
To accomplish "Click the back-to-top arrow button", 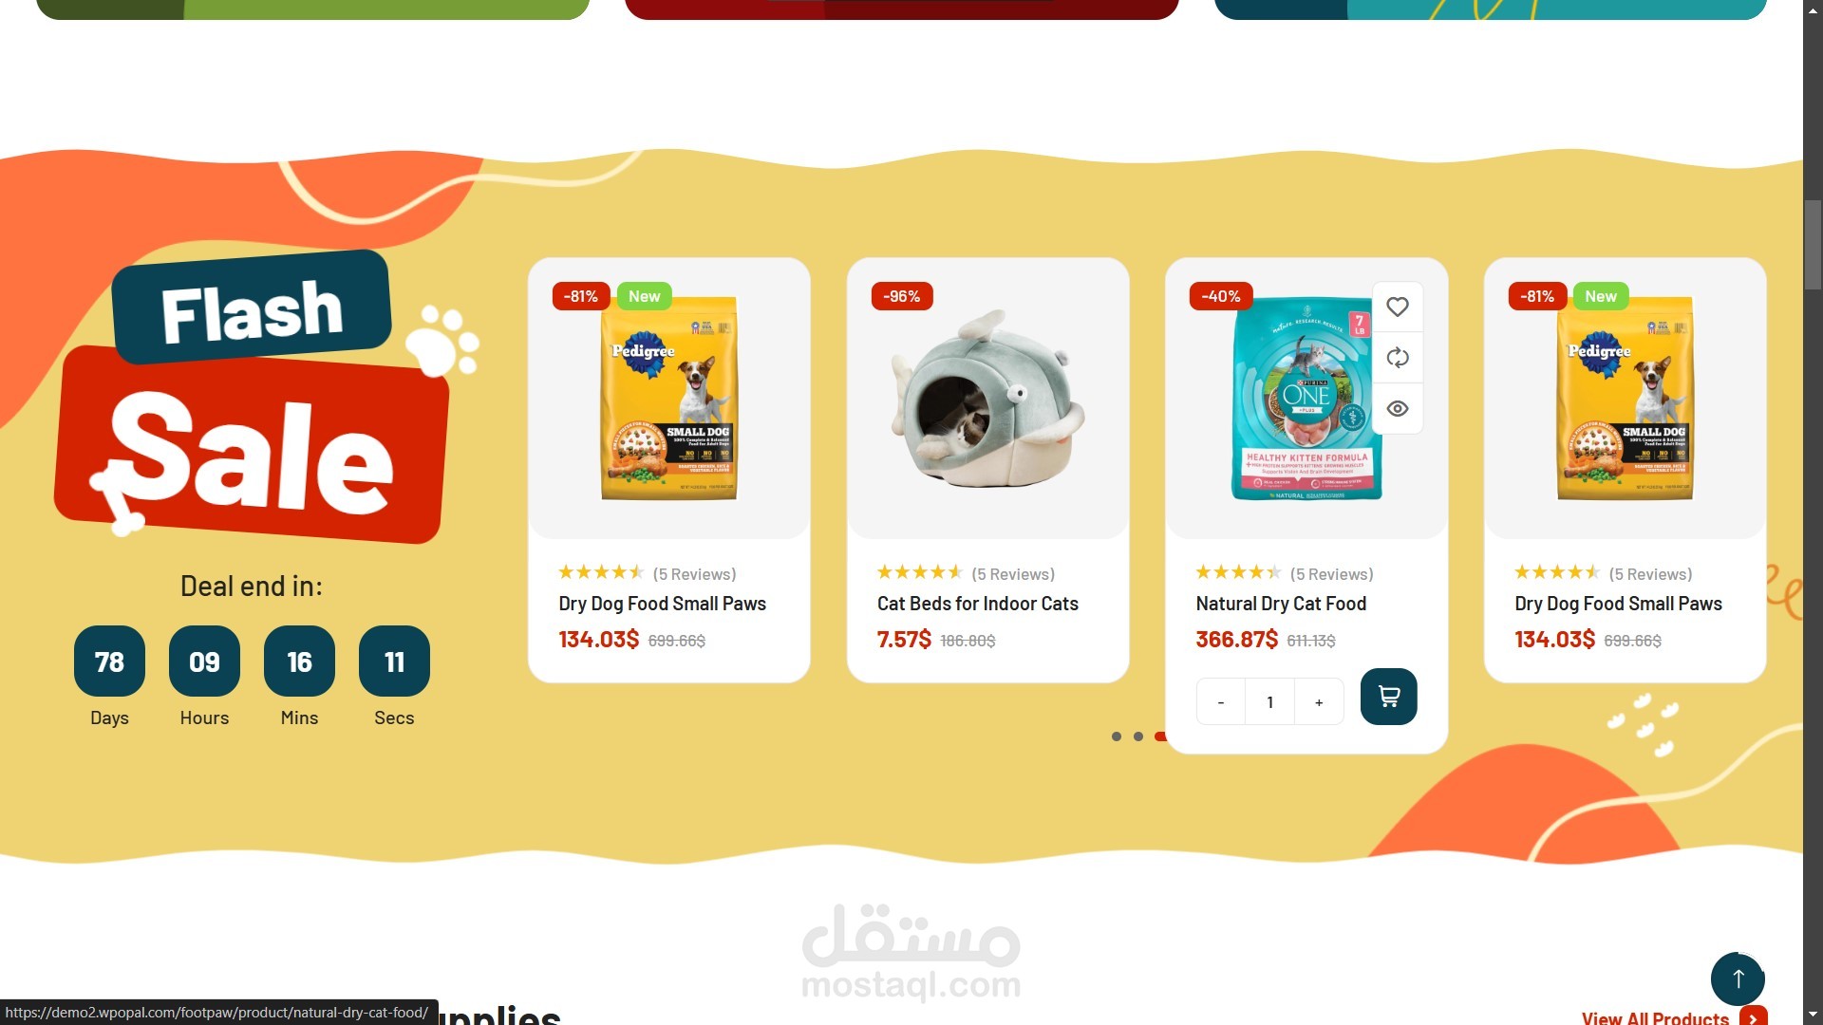I will (1738, 978).
